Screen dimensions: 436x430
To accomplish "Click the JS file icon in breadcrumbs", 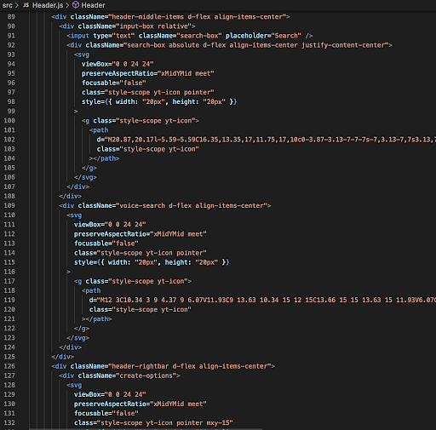I will (x=26, y=5).
